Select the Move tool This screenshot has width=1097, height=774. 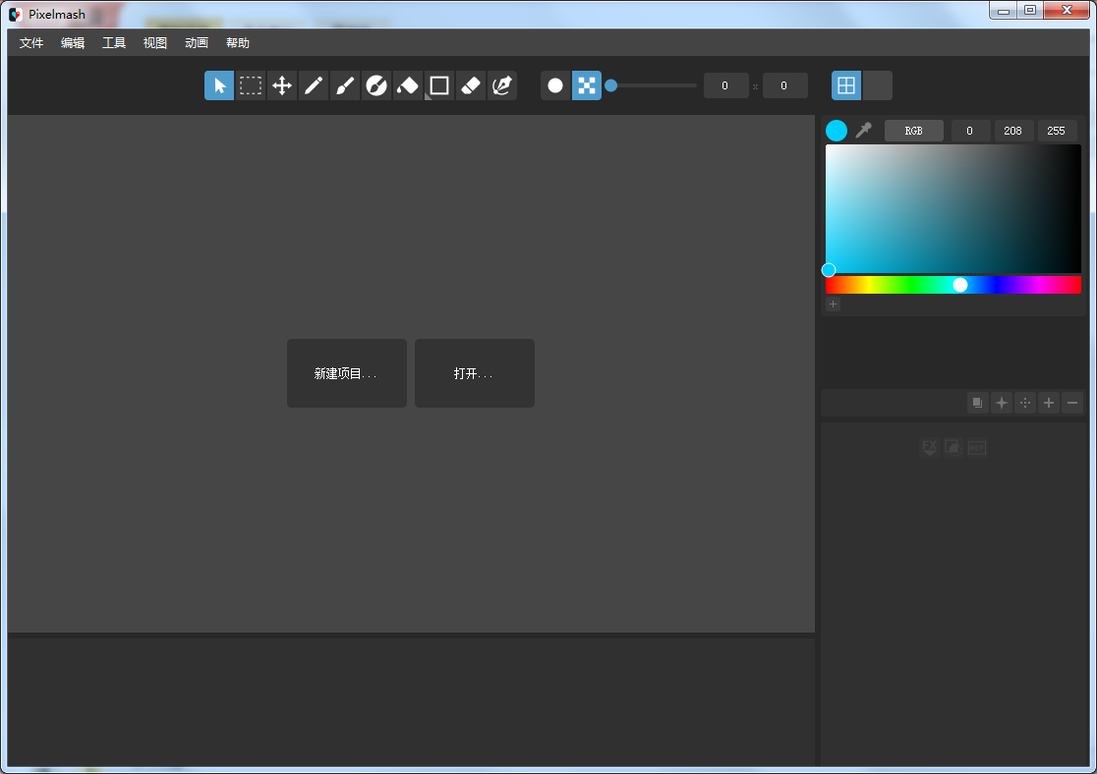coord(282,85)
